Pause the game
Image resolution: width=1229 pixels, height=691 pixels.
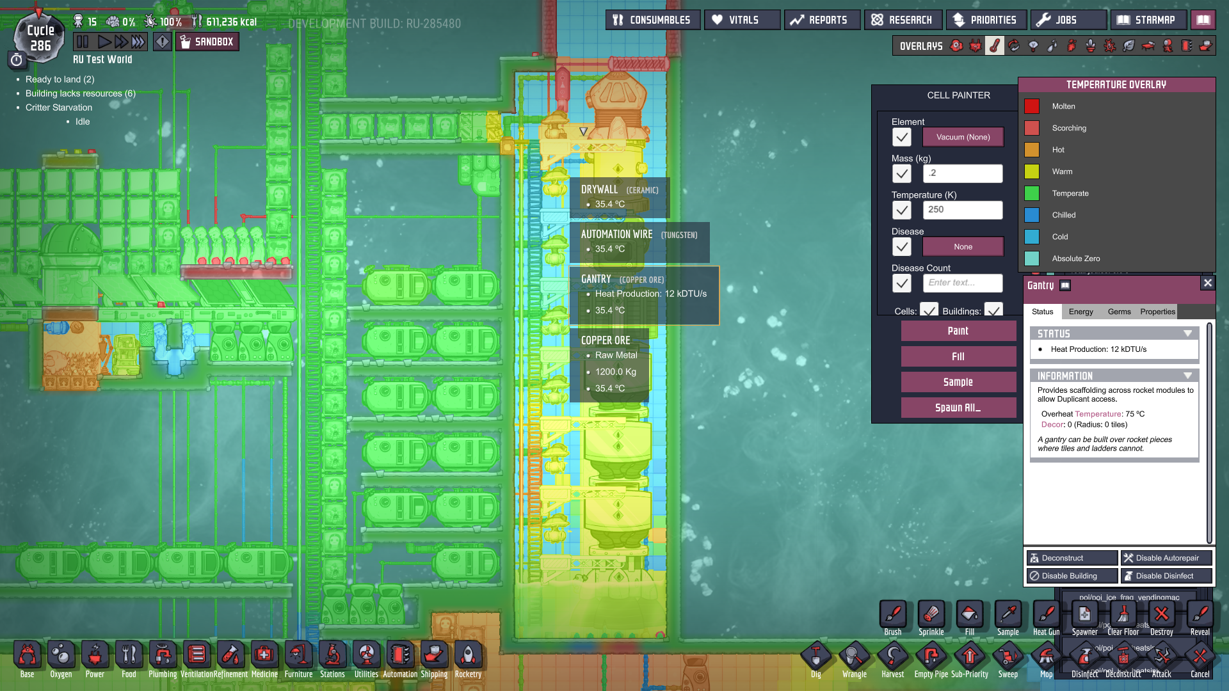tap(83, 42)
